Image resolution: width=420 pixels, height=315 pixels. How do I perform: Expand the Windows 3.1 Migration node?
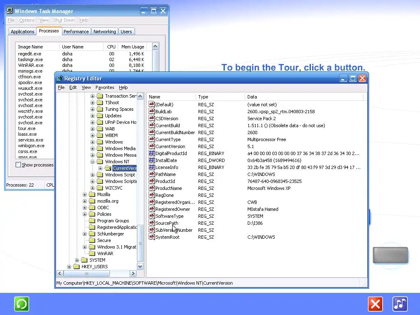(x=84, y=247)
